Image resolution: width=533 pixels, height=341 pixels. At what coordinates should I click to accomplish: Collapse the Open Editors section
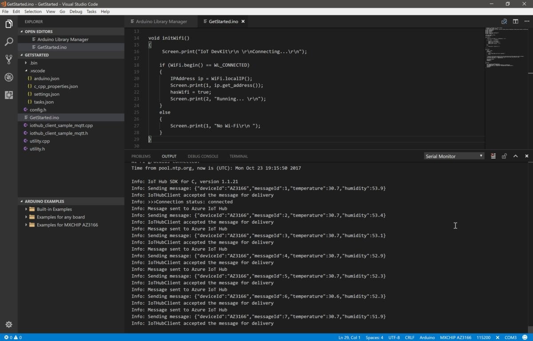[71, 32]
